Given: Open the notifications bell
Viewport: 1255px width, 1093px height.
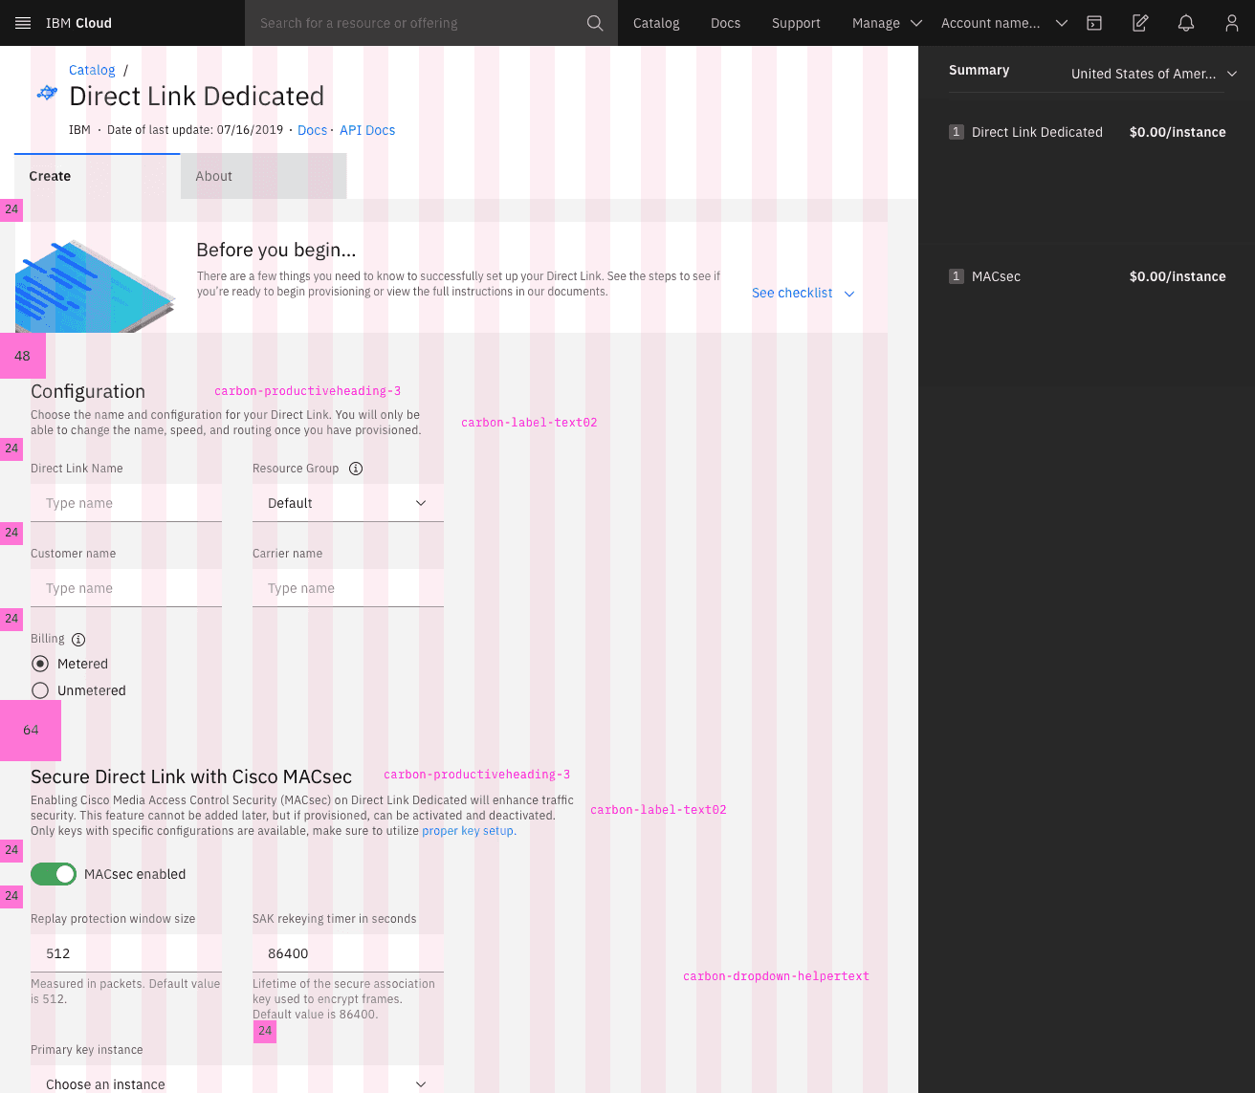Looking at the screenshot, I should [x=1186, y=23].
